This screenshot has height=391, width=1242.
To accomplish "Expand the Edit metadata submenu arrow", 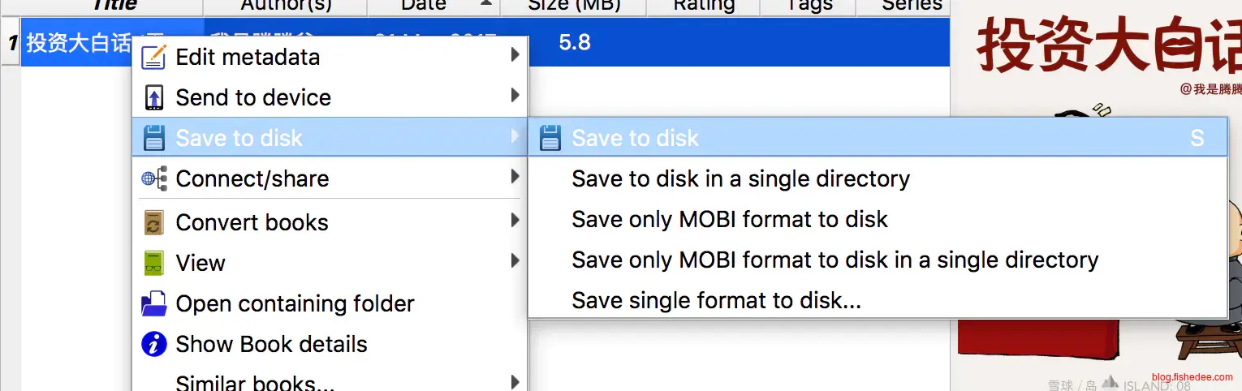I will click(x=515, y=56).
